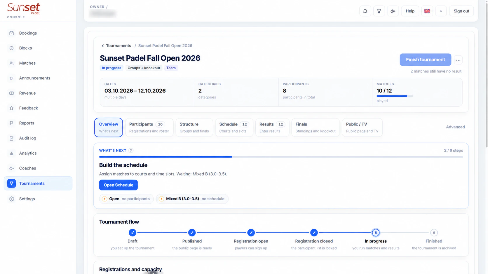Click the coach whistle icon in top bar
This screenshot has width=488, height=274.
click(x=393, y=11)
